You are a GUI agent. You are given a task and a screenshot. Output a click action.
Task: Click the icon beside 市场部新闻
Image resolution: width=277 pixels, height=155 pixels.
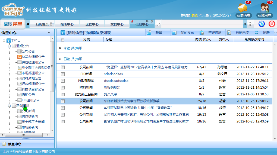click(20, 127)
